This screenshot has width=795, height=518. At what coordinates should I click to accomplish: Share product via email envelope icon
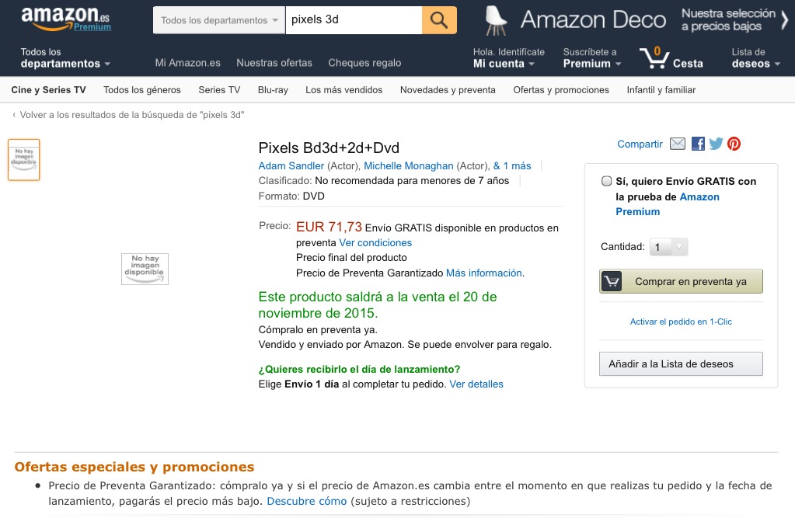pos(678,144)
